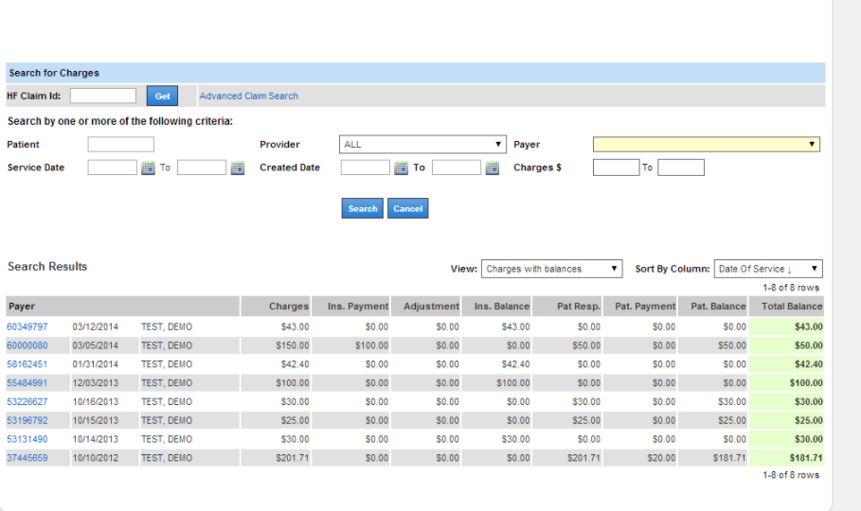Image resolution: width=861 pixels, height=511 pixels.
Task: Click the blue Search button
Action: coord(363,208)
